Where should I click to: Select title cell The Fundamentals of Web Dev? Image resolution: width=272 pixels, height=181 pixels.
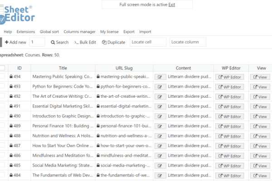pos(63,175)
